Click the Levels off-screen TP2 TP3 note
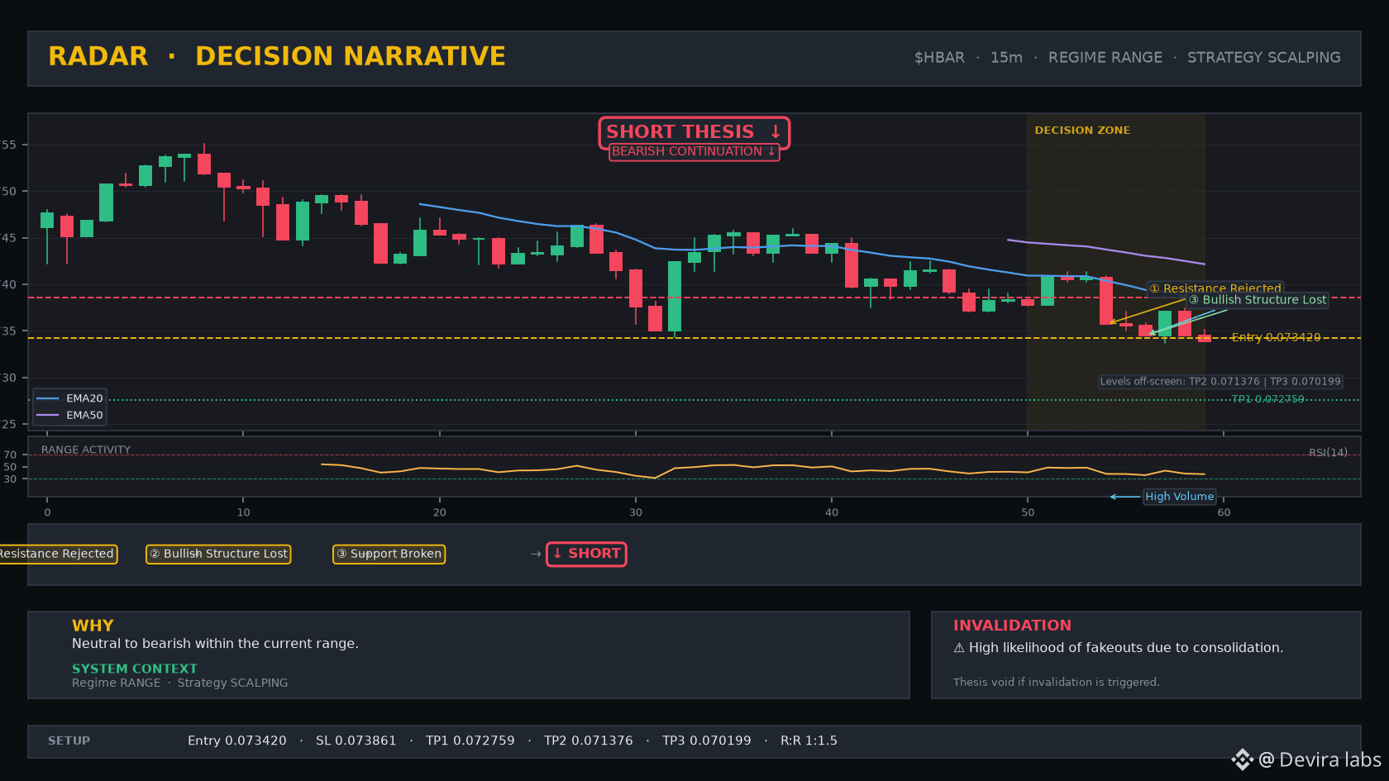Screen dimensions: 1389x781 (x=1220, y=382)
